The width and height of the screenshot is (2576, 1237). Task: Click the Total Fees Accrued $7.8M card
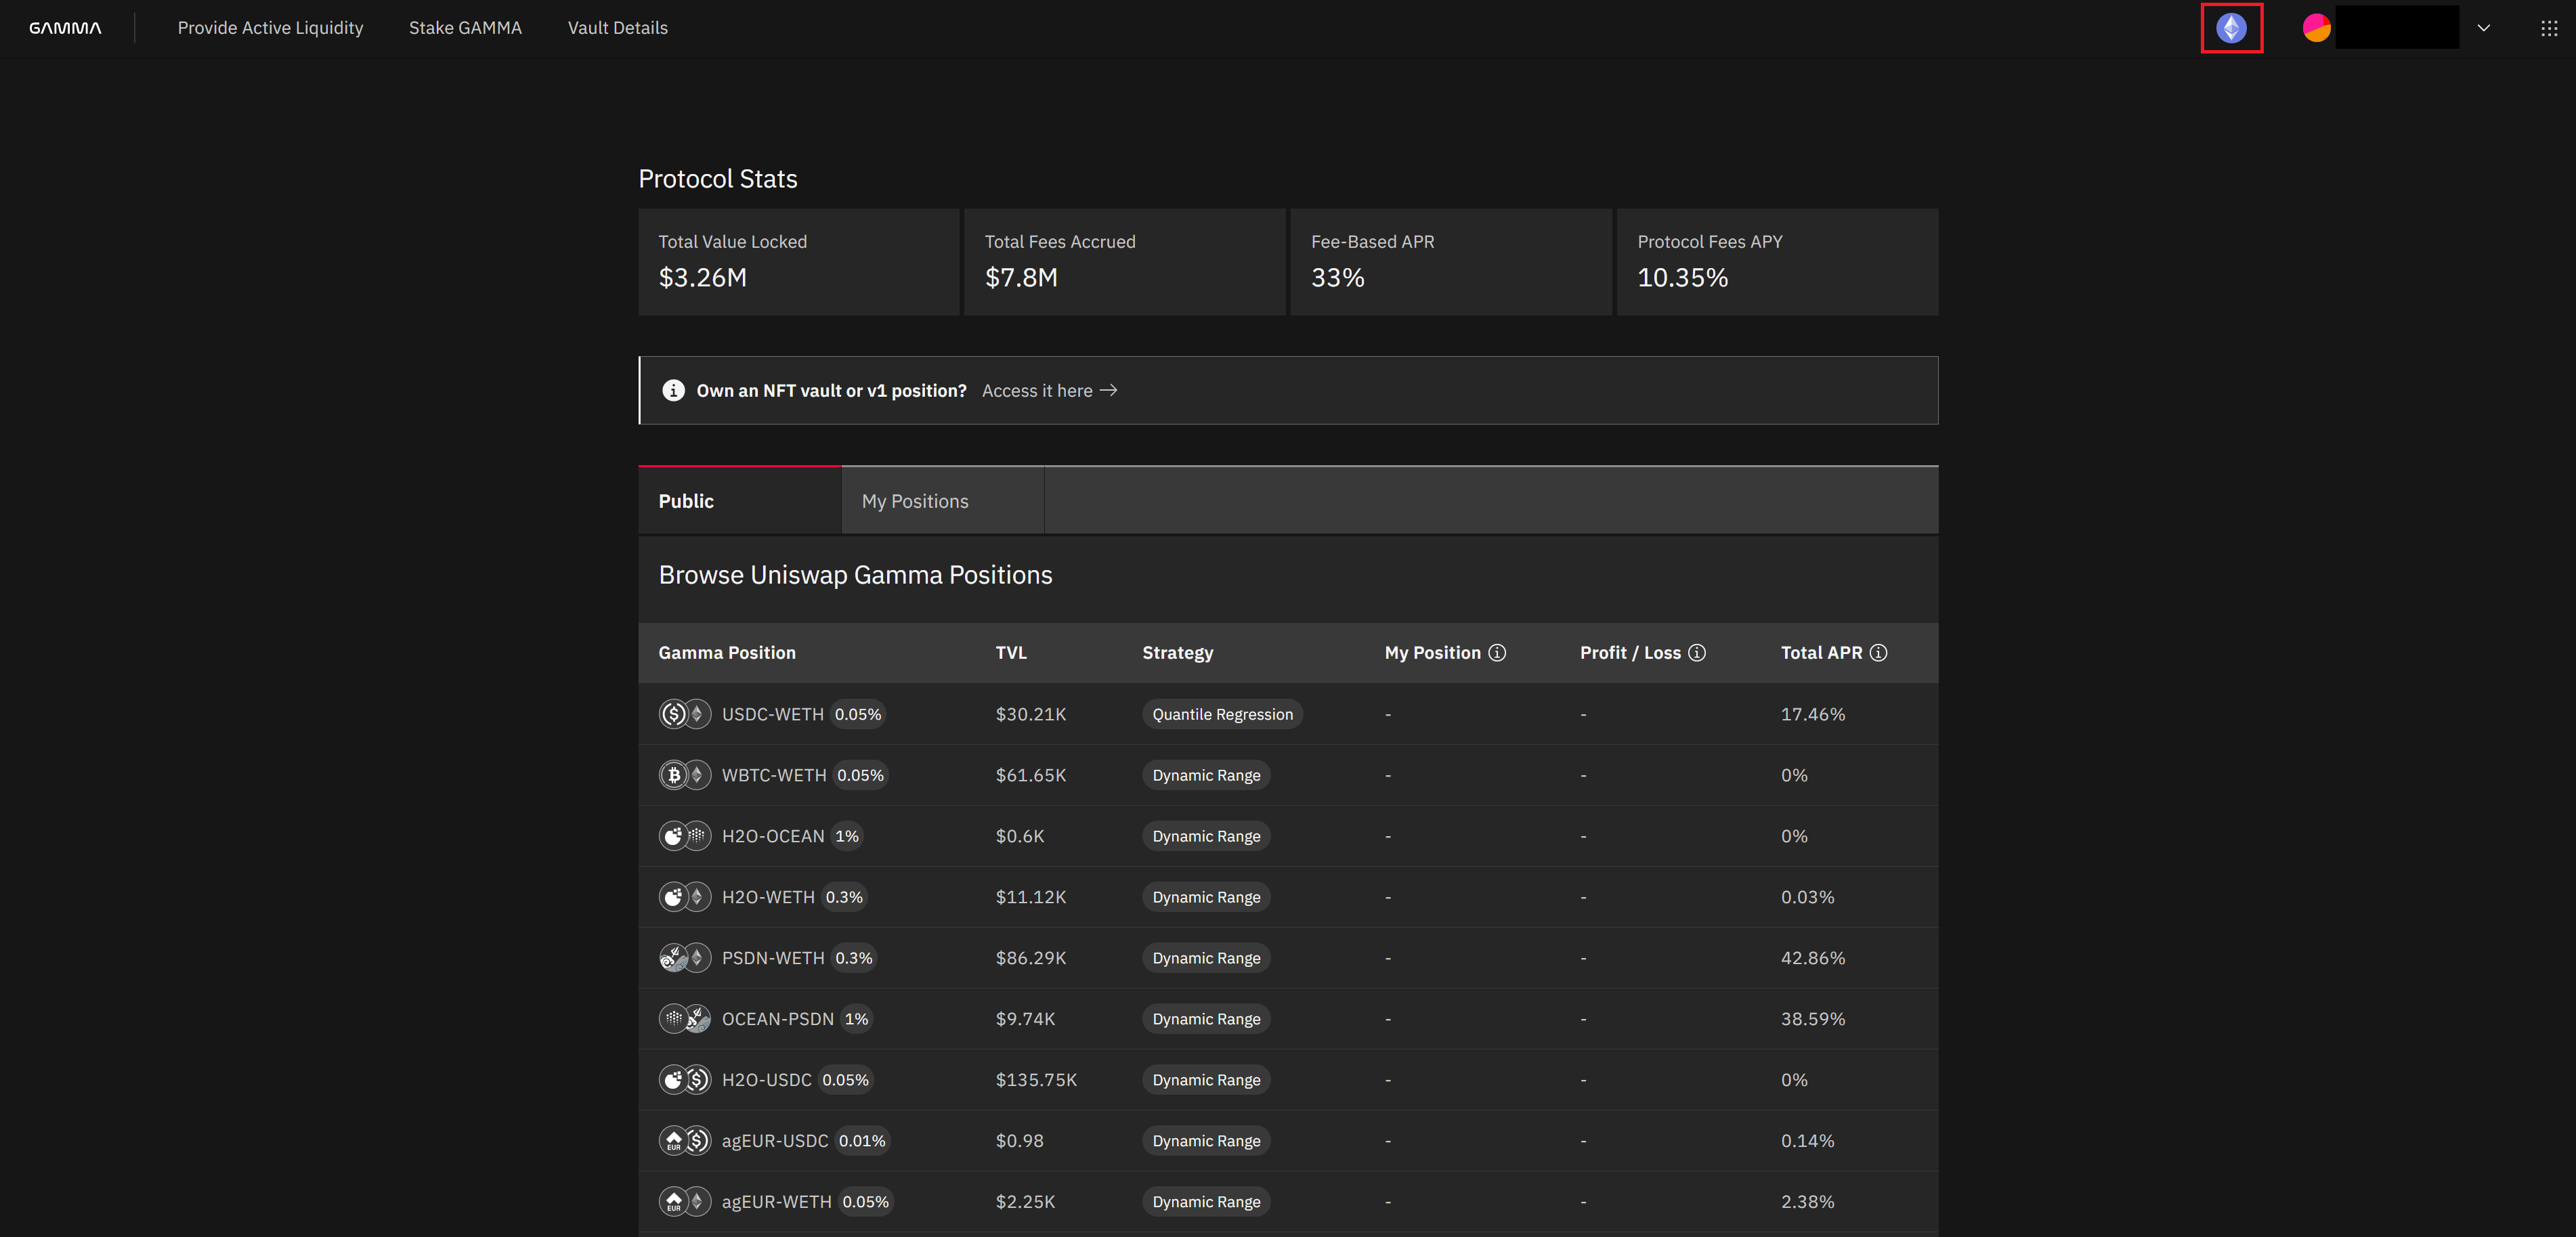[x=1125, y=262]
